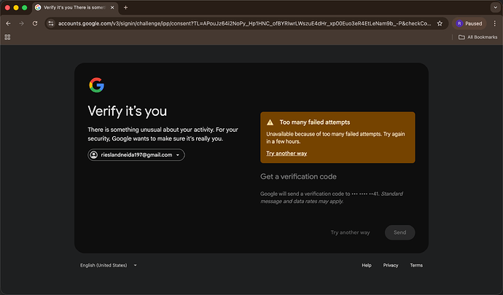Image resolution: width=503 pixels, height=295 pixels.
Task: Click the Send button
Action: 399,232
